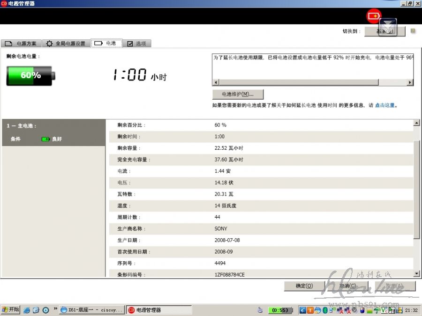Click the 电源管理器 title bar icon
Image resolution: width=422 pixels, height=316 pixels.
(x=4, y=3)
